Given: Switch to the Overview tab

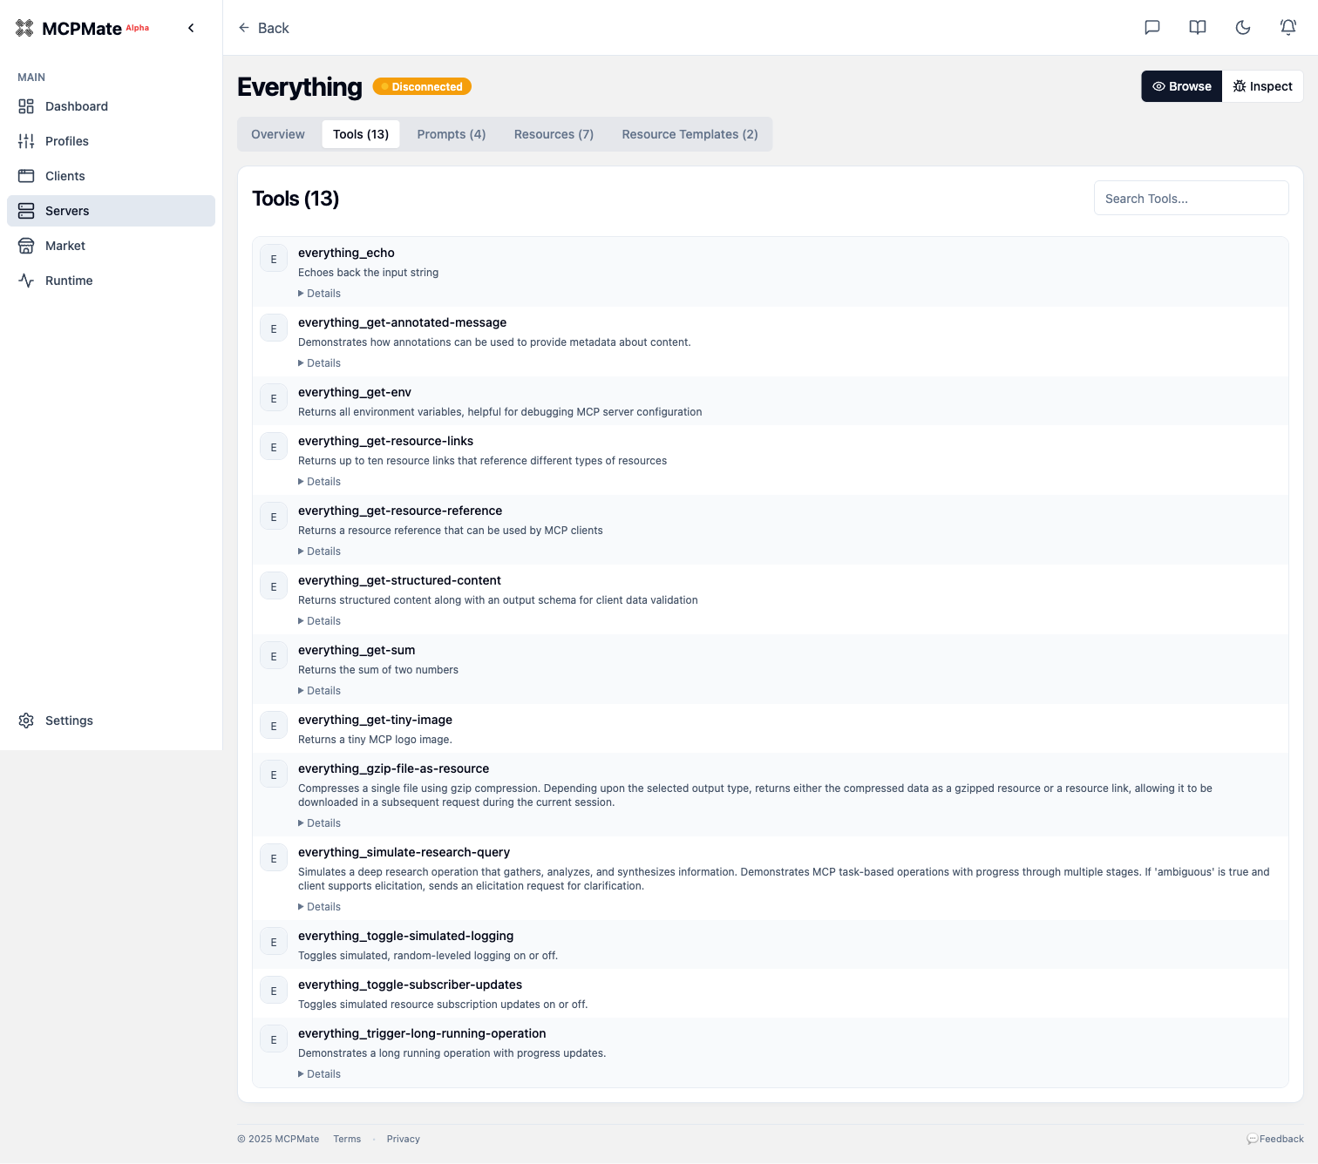Looking at the screenshot, I should [277, 133].
